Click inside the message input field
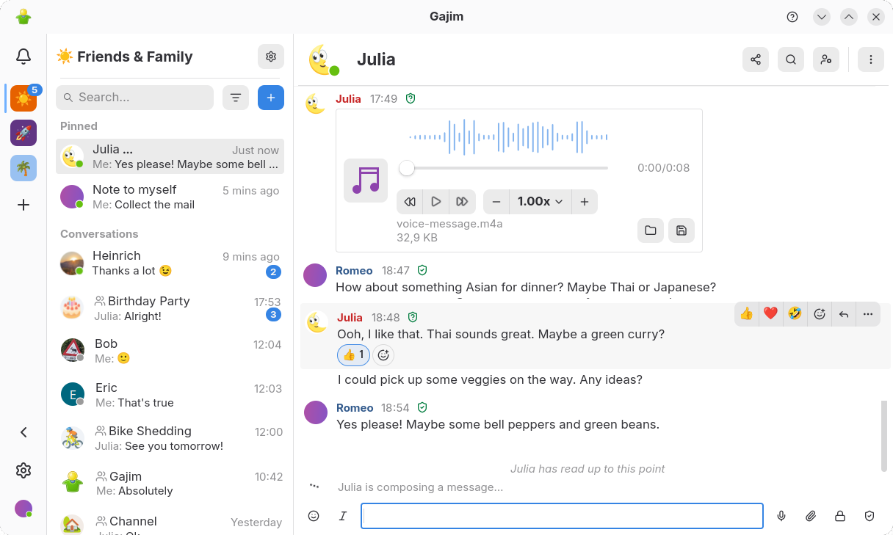The height and width of the screenshot is (535, 893). (562, 516)
